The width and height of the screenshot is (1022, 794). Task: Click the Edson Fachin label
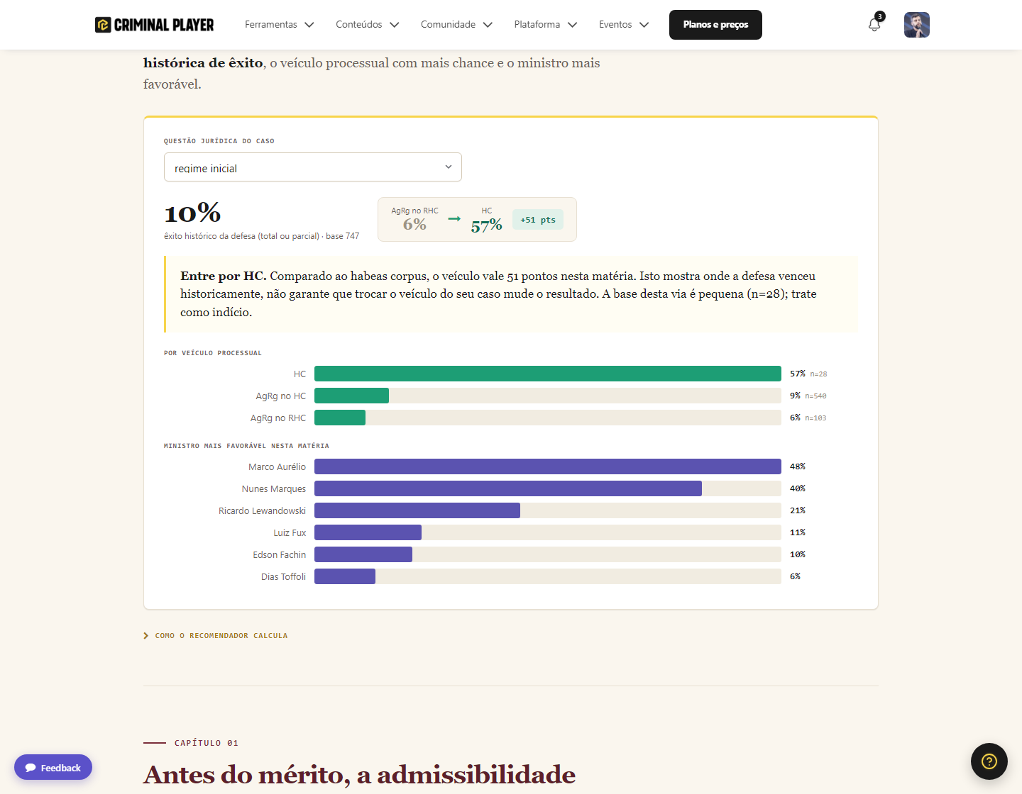coord(280,555)
